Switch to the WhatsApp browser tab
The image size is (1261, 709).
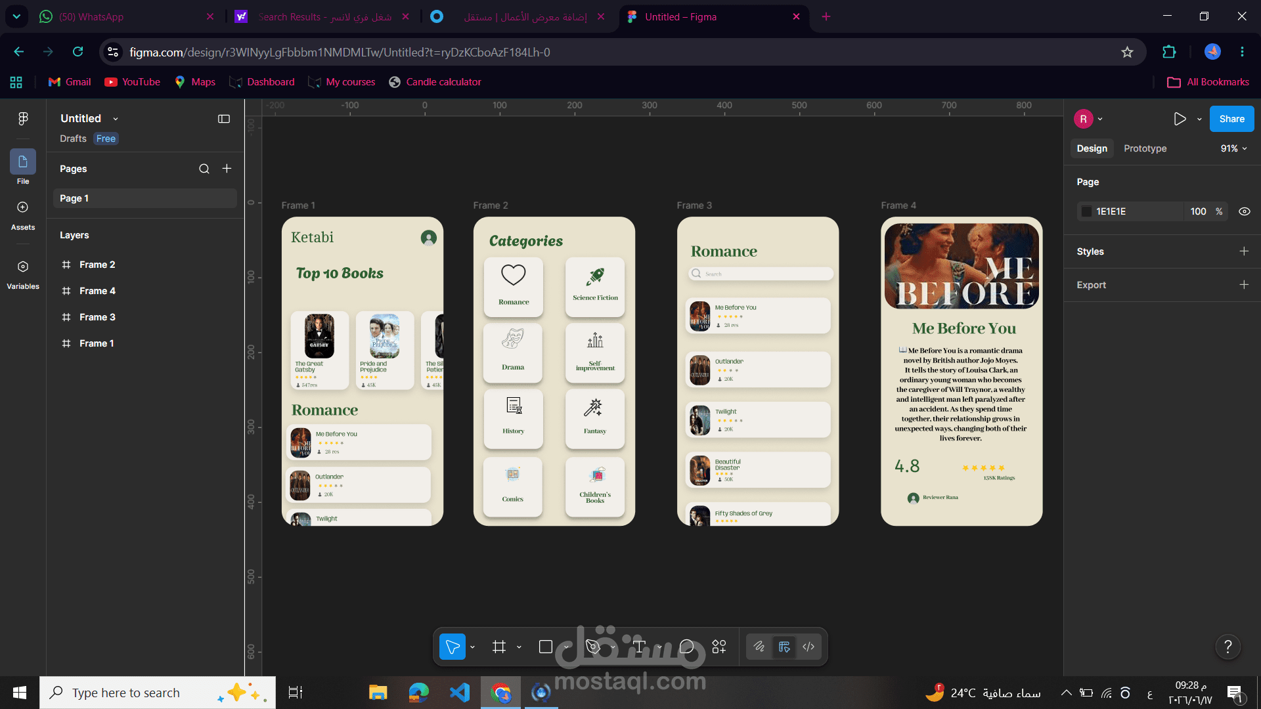coord(125,16)
